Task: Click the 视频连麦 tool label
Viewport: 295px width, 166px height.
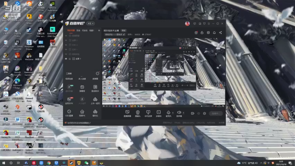Action: point(69,79)
